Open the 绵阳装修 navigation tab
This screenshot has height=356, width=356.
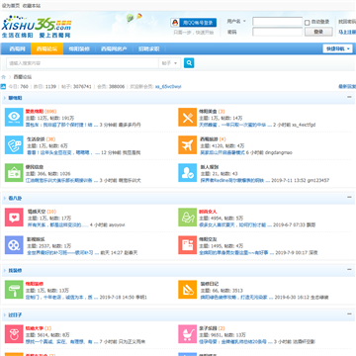click(79, 48)
